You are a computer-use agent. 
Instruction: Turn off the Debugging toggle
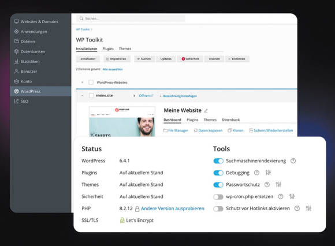tap(218, 173)
